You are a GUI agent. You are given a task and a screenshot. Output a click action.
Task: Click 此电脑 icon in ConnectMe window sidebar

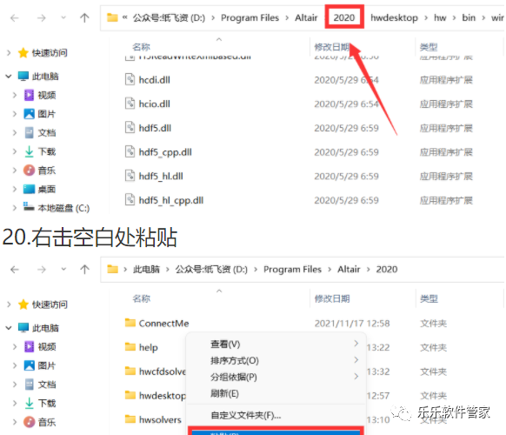point(23,328)
